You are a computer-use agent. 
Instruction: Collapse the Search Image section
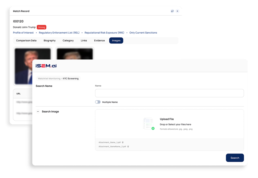click(x=38, y=111)
